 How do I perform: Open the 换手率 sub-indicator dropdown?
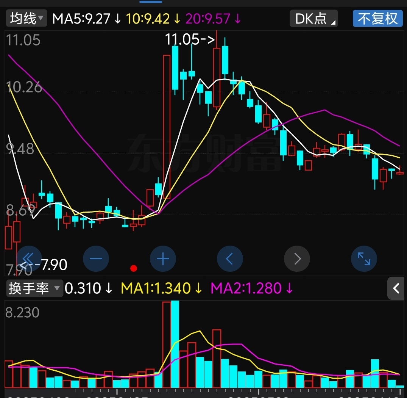(x=34, y=288)
